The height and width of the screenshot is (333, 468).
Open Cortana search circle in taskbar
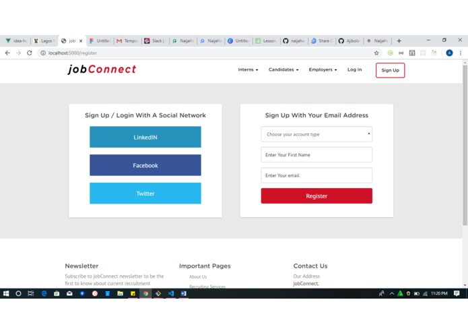pos(18,294)
